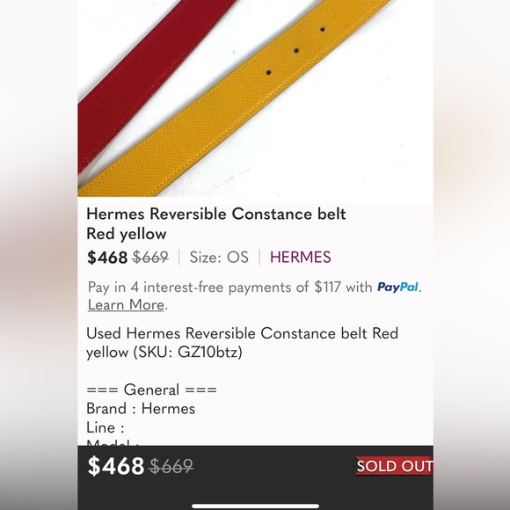This screenshot has height=510, width=510.
Task: Tap the crossed-out $669 original price
Action: 150,258
